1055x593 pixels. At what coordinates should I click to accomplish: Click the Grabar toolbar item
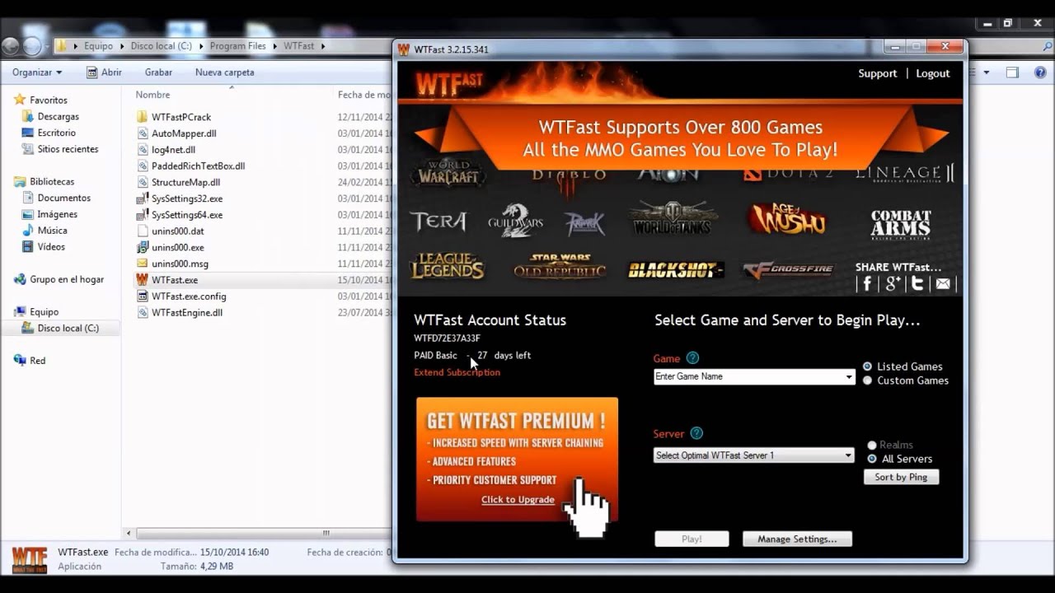click(x=158, y=72)
